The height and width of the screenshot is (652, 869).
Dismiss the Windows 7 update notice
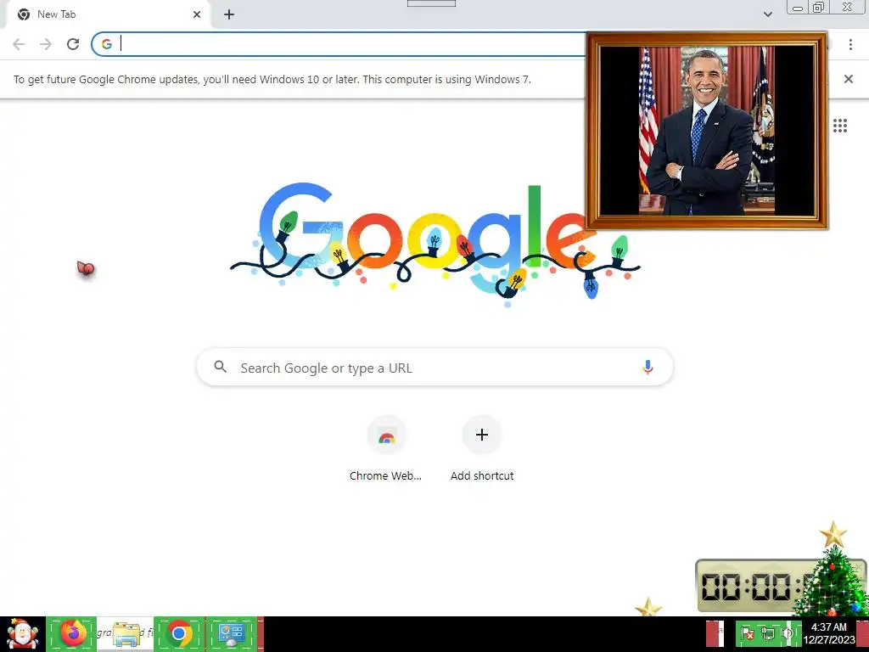pyautogui.click(x=848, y=79)
